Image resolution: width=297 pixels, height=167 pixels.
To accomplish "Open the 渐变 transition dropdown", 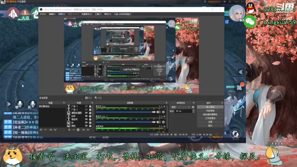I will tap(180, 107).
